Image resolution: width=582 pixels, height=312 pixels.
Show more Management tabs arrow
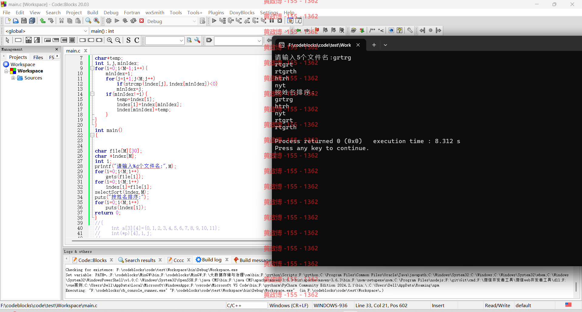click(x=57, y=56)
